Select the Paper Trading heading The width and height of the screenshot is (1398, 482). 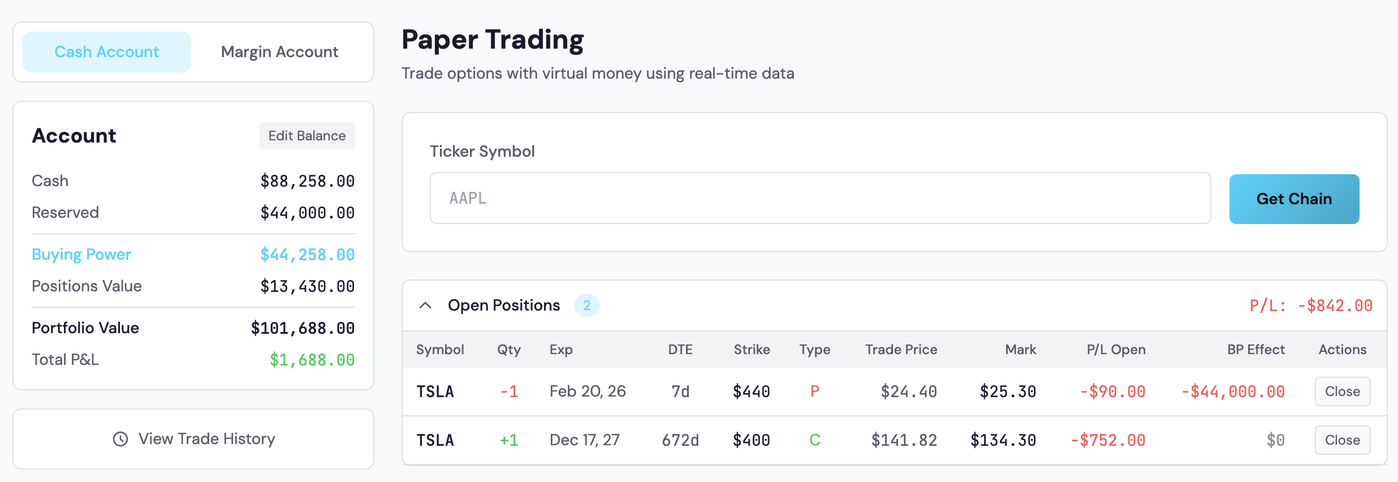(x=492, y=38)
